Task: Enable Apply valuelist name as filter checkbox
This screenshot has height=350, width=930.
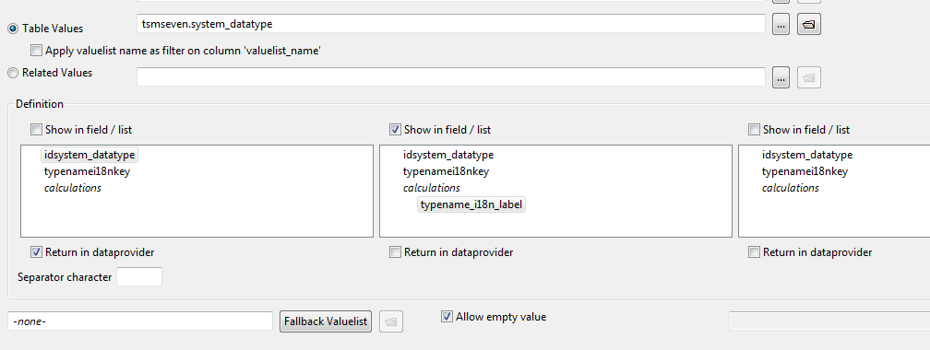Action: click(37, 51)
